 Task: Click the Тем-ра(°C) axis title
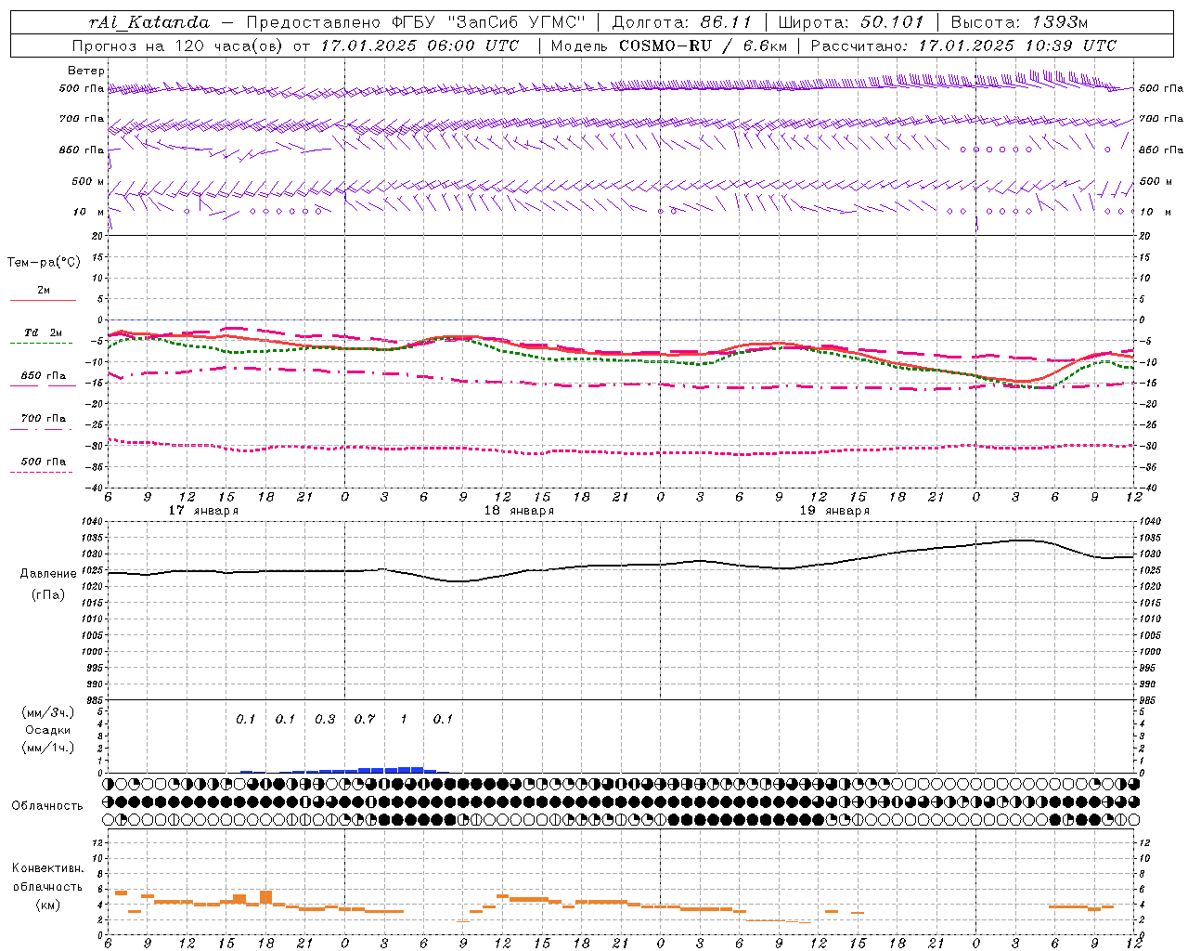click(x=44, y=263)
